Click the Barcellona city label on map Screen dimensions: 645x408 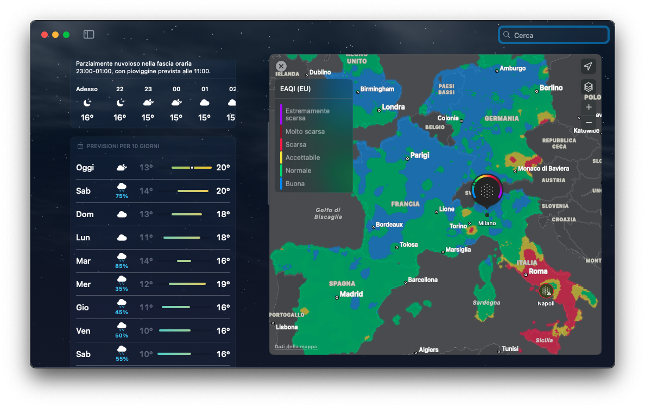[x=422, y=280]
